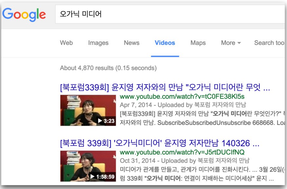The image size is (287, 189).
Task: Open the second result titled '오가닉미디어' 윤지영 저자만남 140326
Action: pos(159,143)
